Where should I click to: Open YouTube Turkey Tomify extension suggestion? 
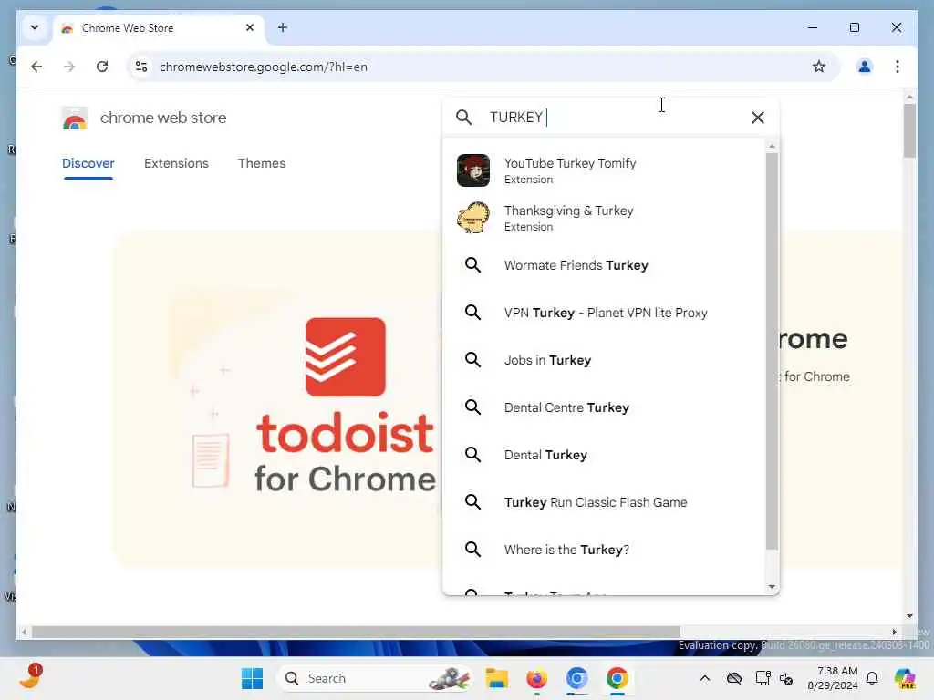click(x=604, y=170)
